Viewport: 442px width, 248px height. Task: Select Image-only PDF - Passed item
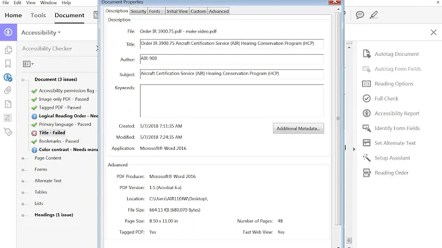[64, 99]
